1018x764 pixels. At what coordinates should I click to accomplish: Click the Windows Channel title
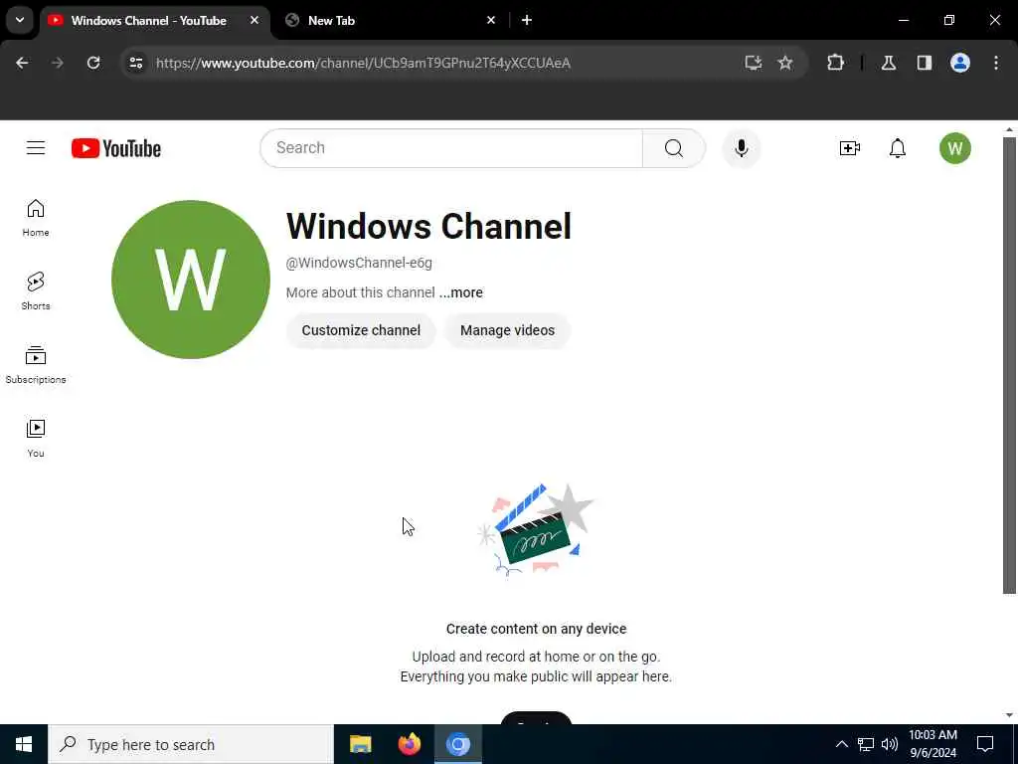(x=428, y=226)
